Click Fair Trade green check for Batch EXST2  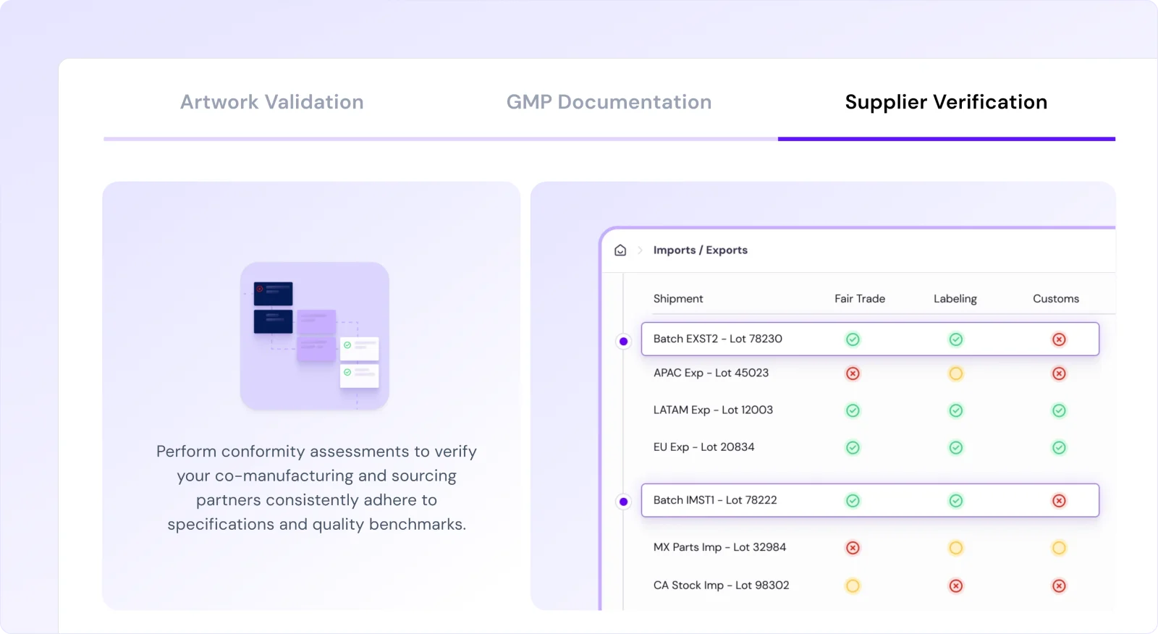pyautogui.click(x=853, y=339)
